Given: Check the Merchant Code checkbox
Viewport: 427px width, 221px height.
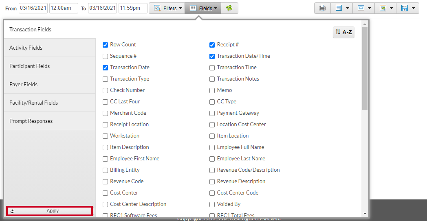Looking at the screenshot, I should 106,113.
